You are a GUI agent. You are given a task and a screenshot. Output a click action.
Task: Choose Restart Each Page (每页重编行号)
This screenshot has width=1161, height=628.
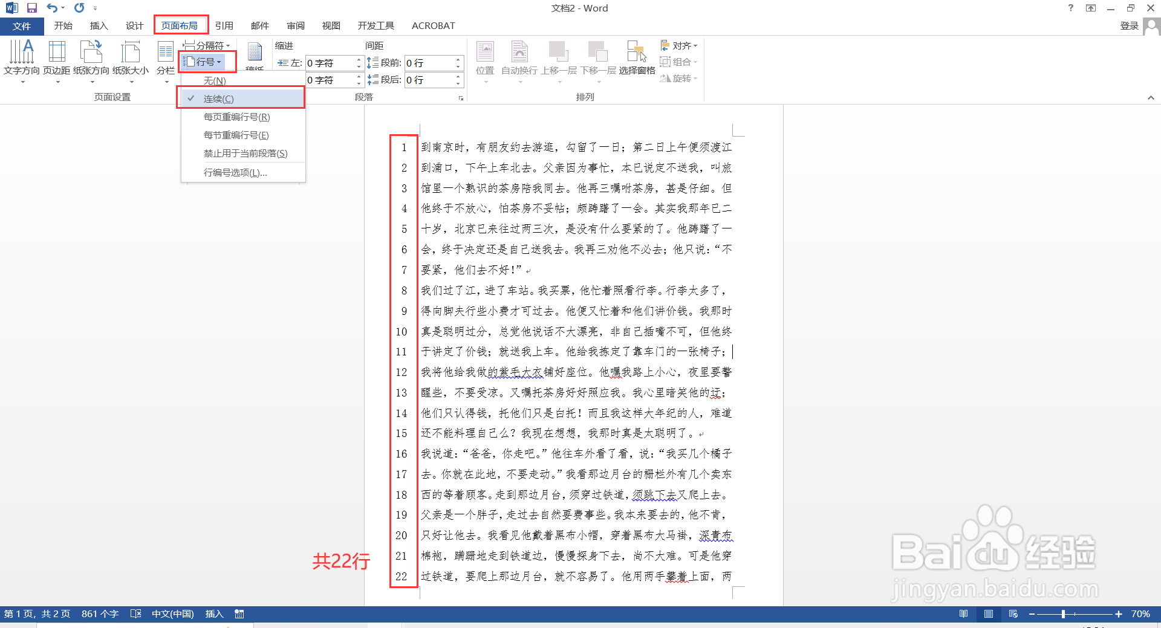coord(243,117)
